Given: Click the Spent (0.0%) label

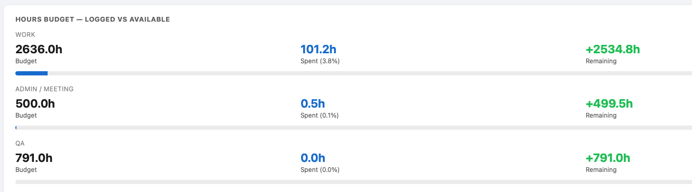Looking at the screenshot, I should [x=320, y=170].
